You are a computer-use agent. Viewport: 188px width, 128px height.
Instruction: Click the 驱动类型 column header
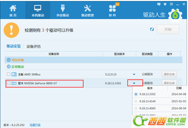147,54
